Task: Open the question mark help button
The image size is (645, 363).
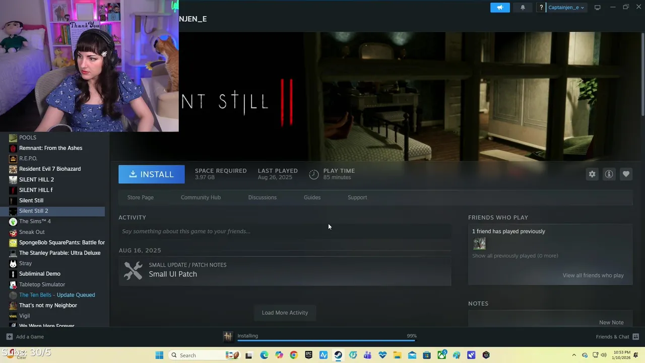Action: coord(541,8)
